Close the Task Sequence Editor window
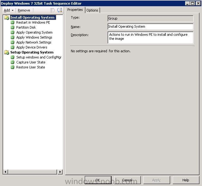 [x=198, y=3]
